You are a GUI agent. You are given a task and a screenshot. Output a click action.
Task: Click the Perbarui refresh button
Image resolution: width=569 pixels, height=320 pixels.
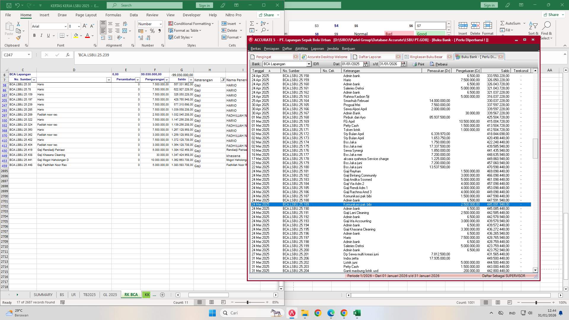click(x=439, y=64)
